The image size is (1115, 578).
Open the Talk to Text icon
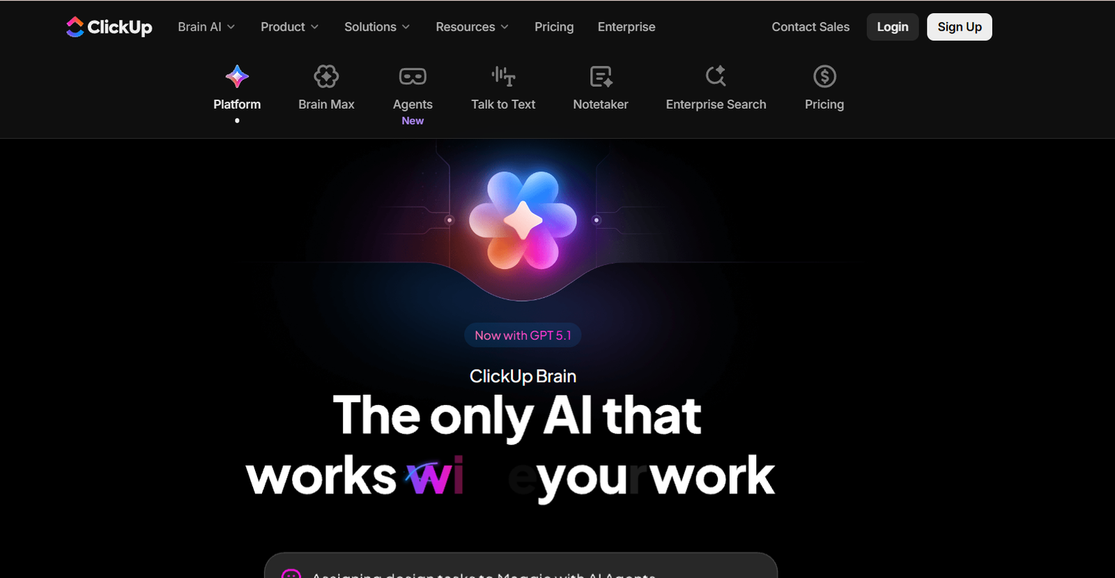[x=503, y=76]
